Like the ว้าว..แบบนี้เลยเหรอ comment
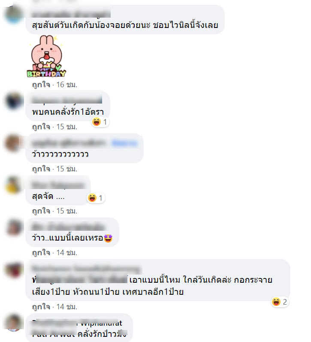 pos(41,253)
